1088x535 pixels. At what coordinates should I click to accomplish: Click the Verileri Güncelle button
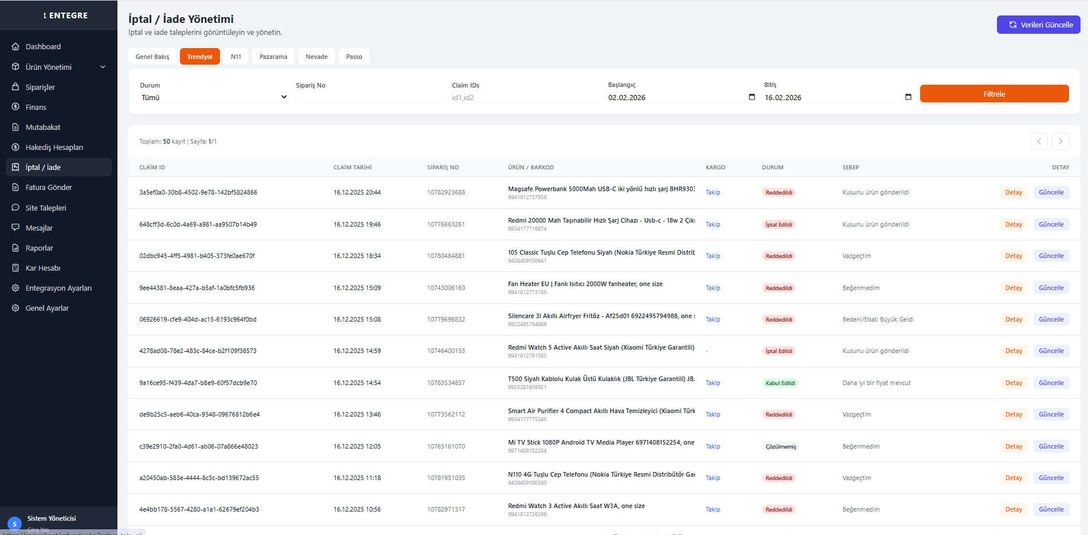point(1038,25)
